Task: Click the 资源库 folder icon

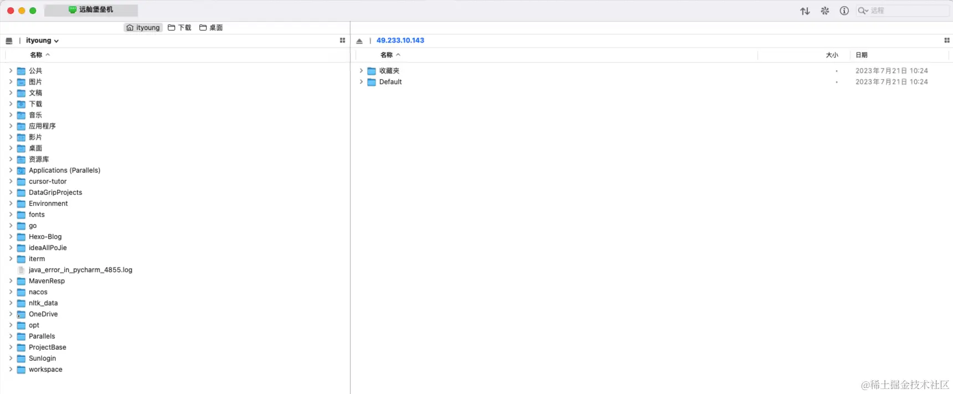Action: click(x=21, y=159)
